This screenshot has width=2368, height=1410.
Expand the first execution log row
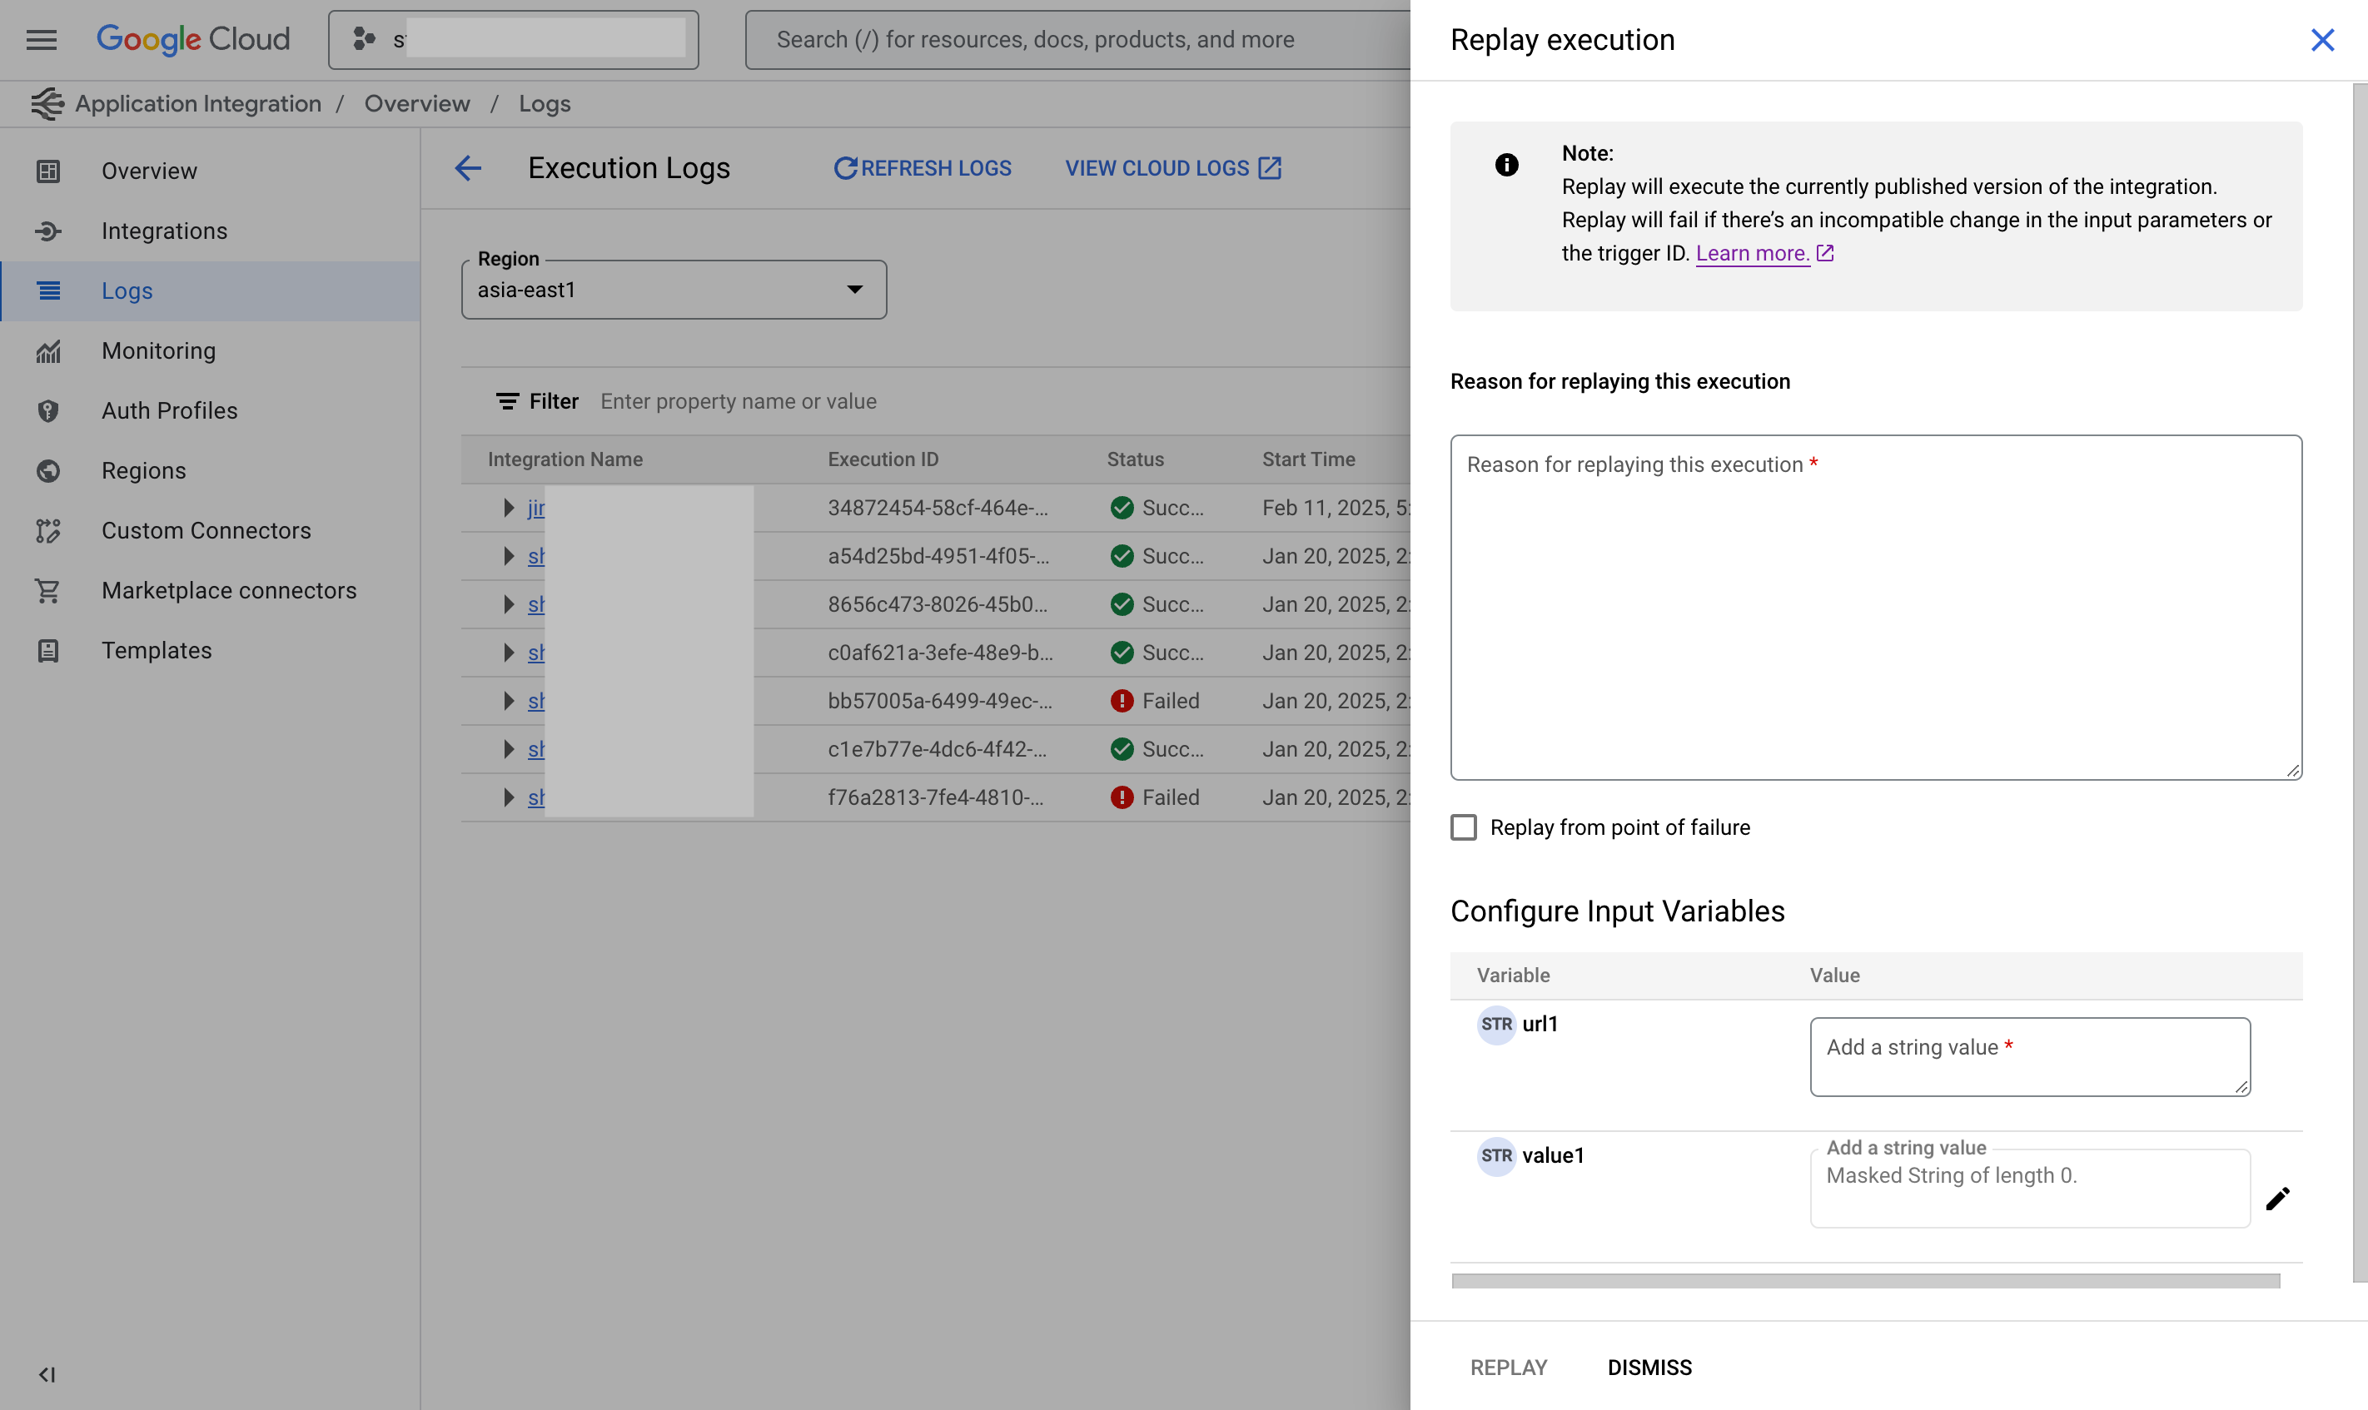pyautogui.click(x=509, y=509)
